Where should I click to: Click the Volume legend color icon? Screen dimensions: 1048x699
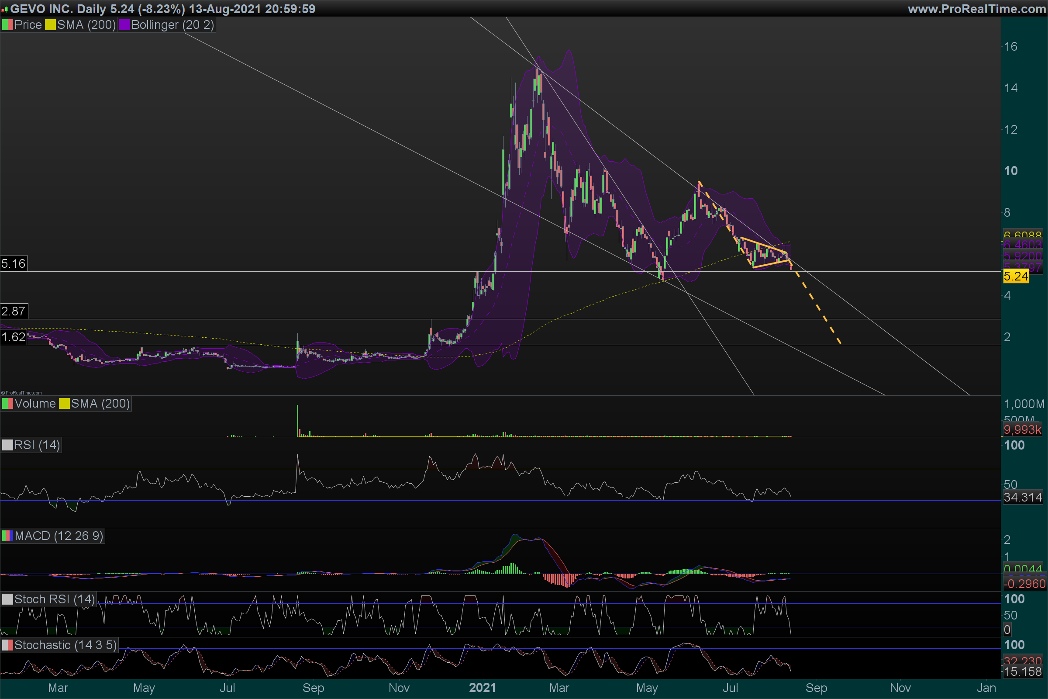(7, 404)
